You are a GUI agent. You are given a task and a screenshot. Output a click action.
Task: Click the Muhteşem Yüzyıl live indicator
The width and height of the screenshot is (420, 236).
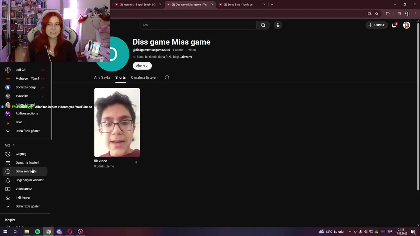(43, 79)
